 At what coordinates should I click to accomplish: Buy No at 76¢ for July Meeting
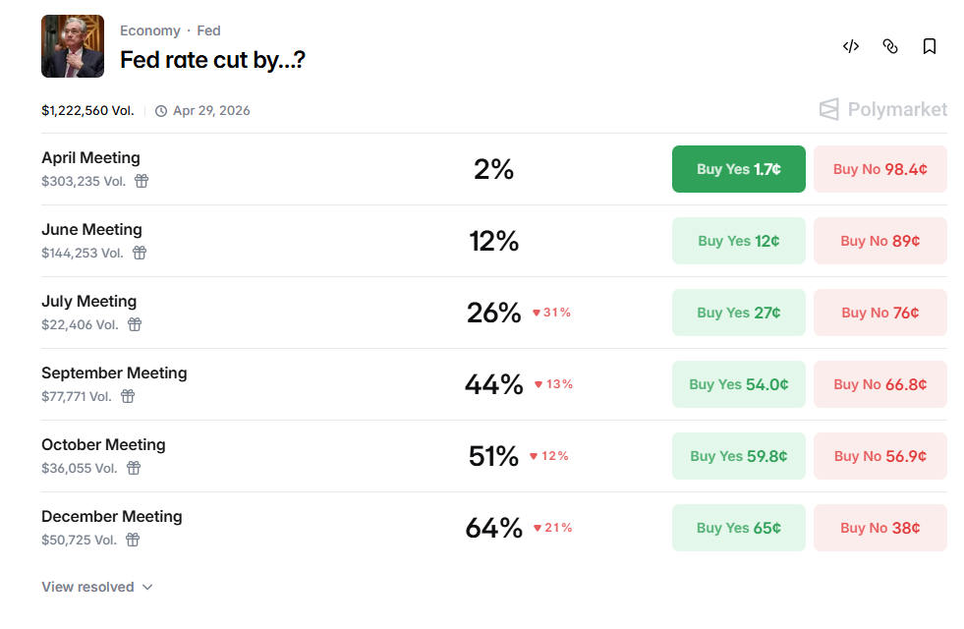(879, 313)
